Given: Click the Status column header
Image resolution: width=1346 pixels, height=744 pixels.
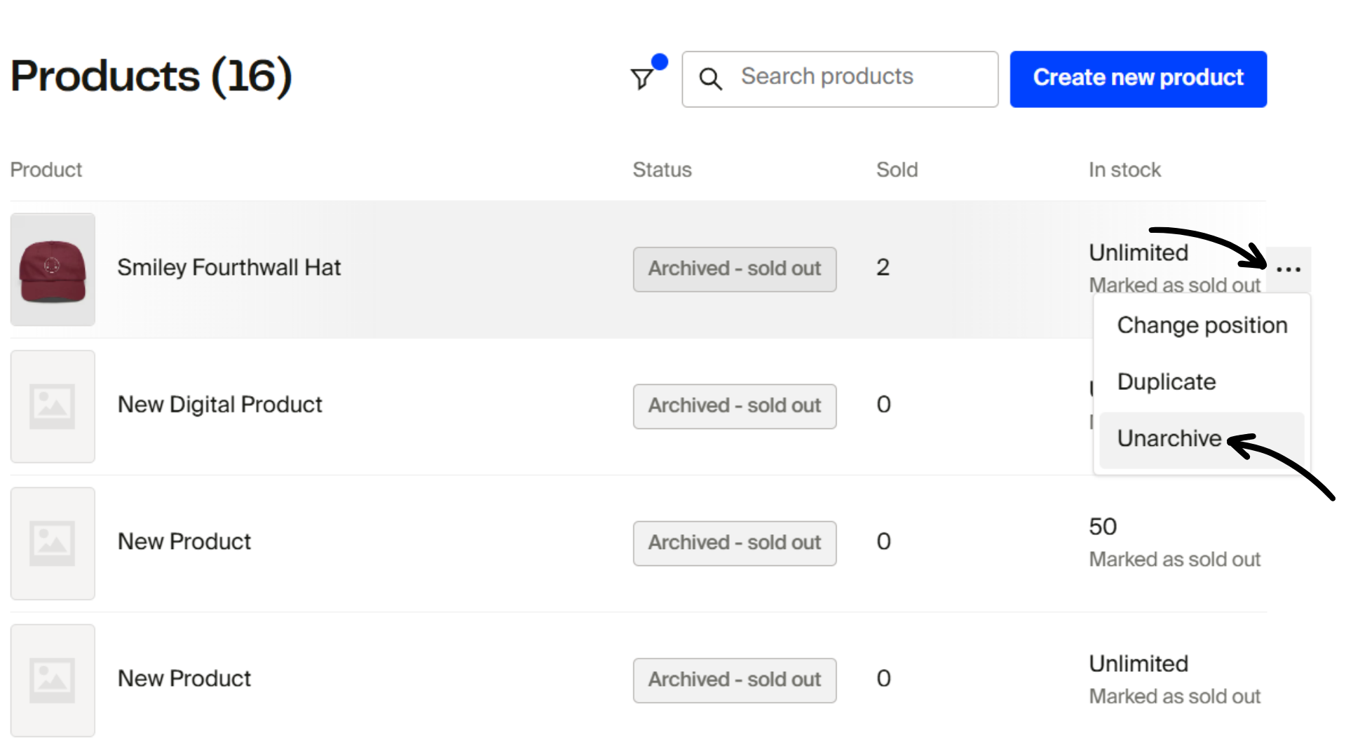Looking at the screenshot, I should (x=662, y=170).
